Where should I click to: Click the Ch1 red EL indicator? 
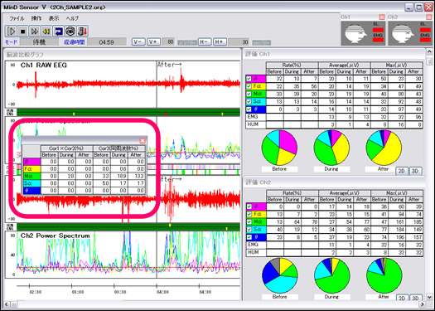coord(378,30)
